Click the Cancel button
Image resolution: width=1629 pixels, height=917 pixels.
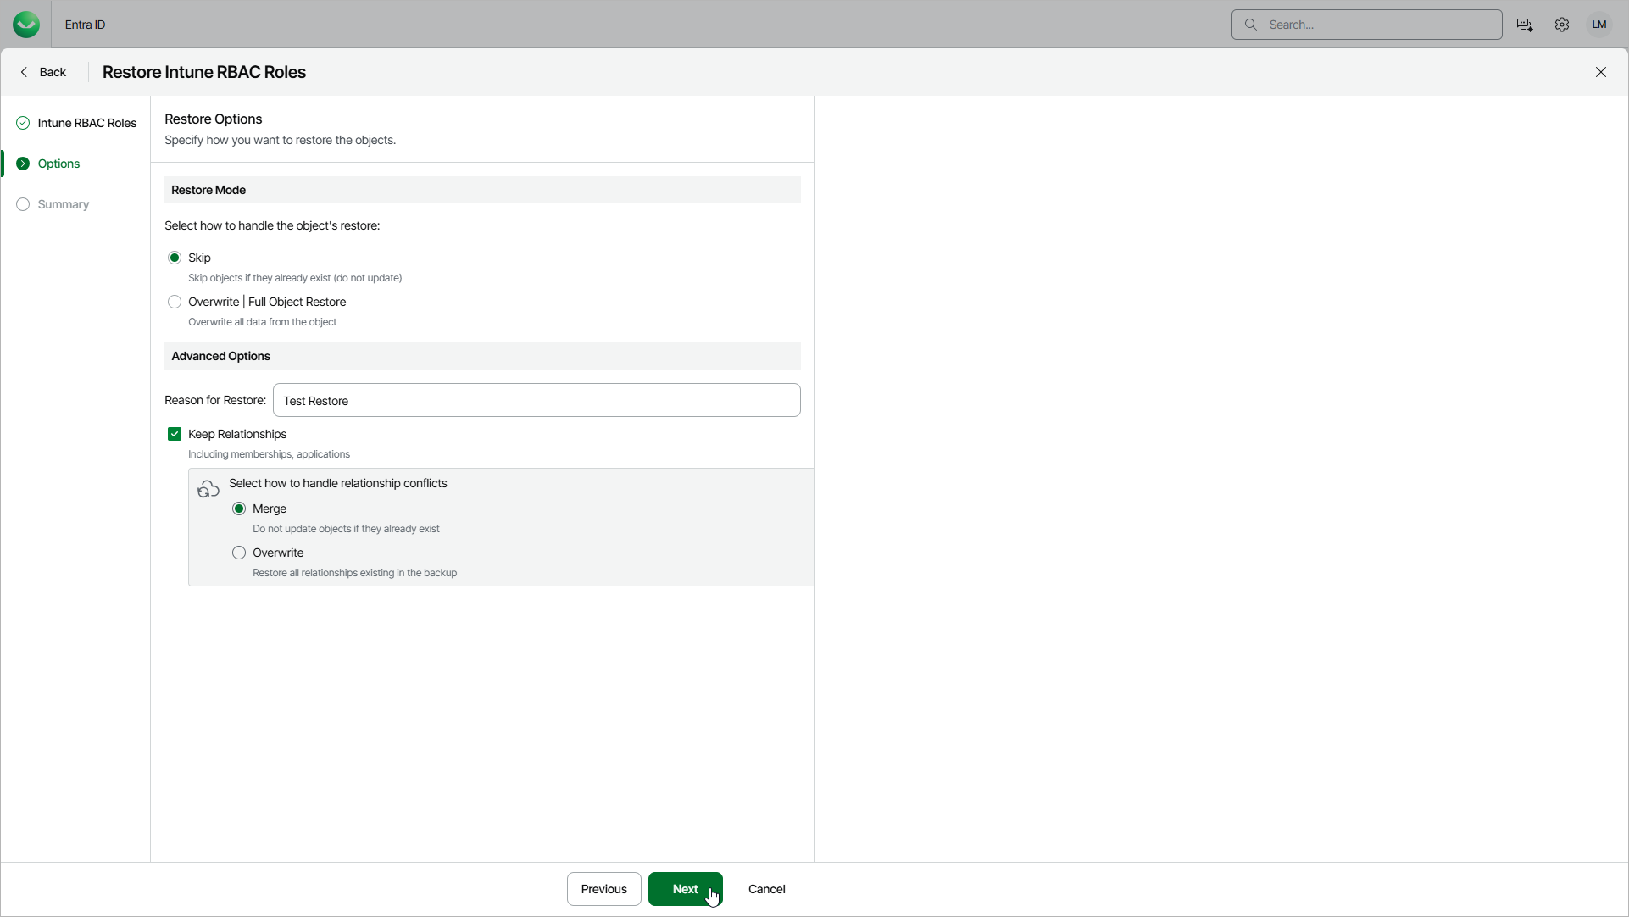(x=767, y=889)
